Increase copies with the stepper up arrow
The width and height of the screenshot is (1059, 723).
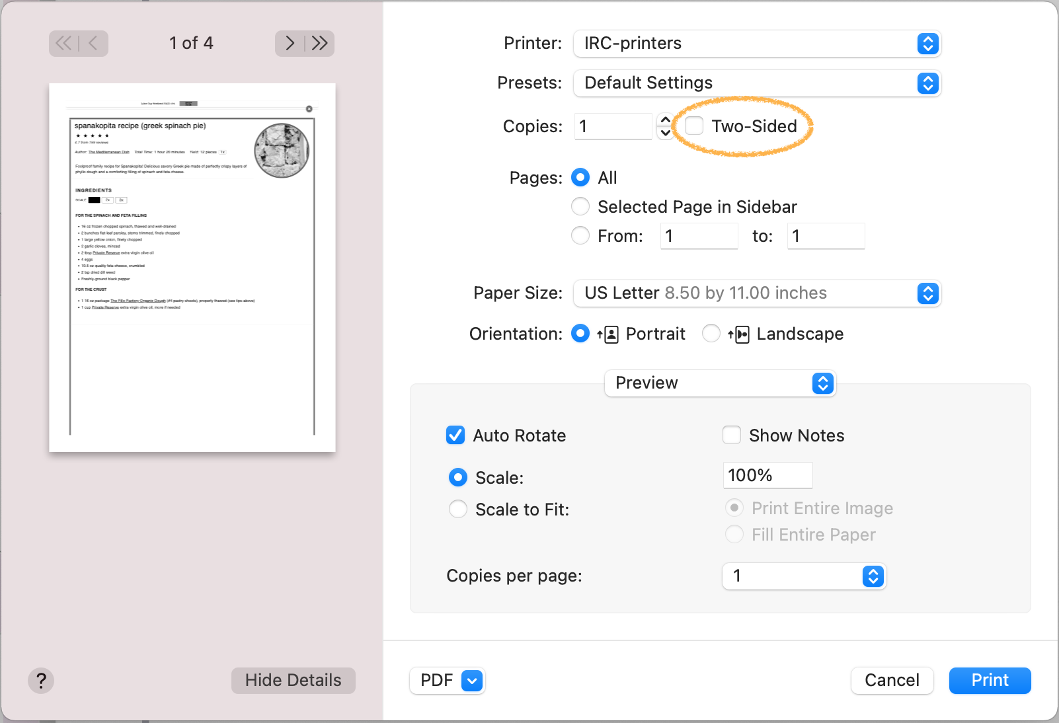pos(665,120)
